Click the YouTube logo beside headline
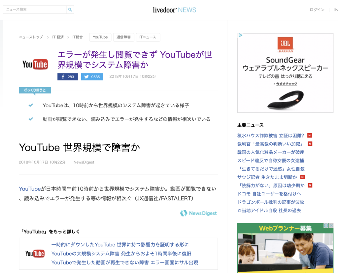The height and width of the screenshot is (273, 338). pos(35,64)
